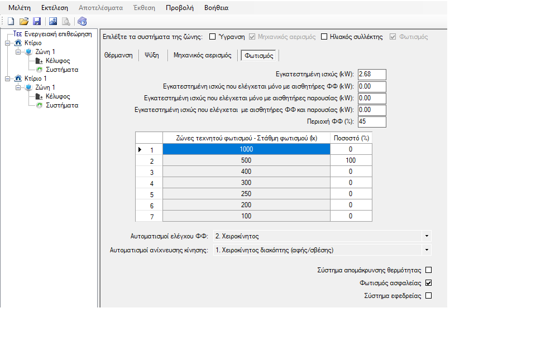Open the Εκτέλεση menu

(x=54, y=8)
